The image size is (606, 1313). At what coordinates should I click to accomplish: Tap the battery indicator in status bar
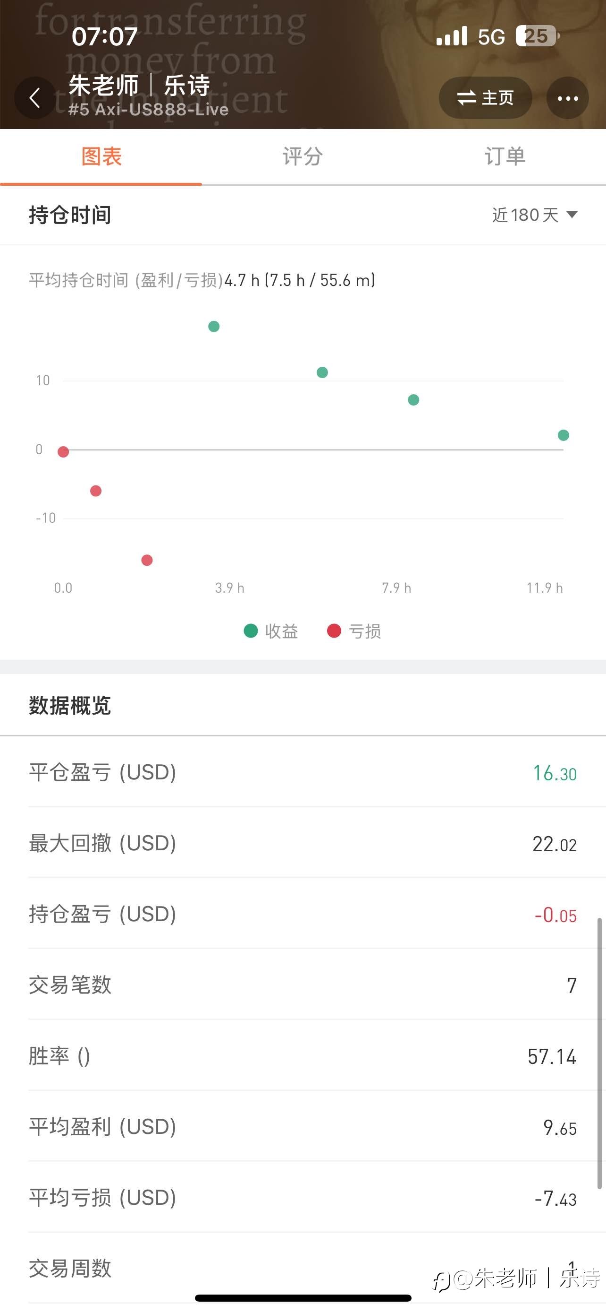(537, 36)
